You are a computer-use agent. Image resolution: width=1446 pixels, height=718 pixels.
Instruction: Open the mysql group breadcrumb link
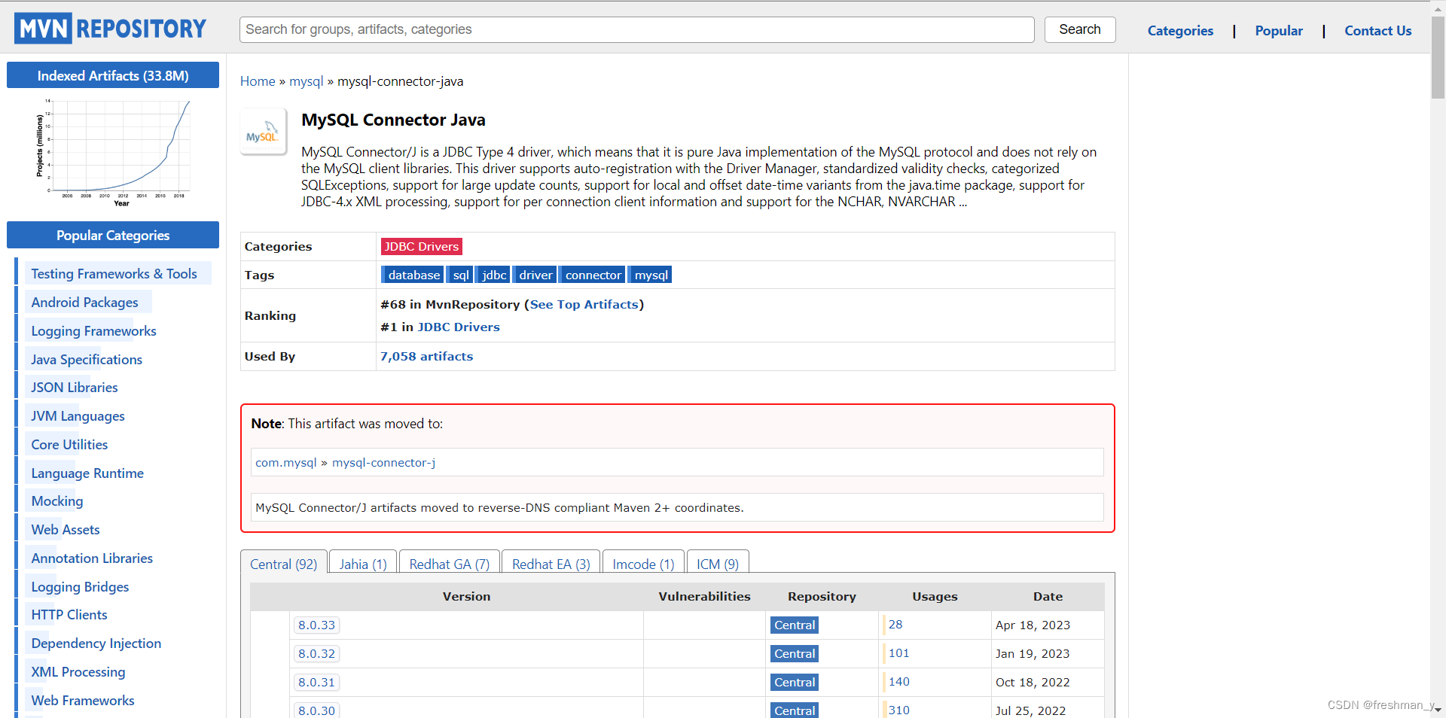tap(306, 81)
